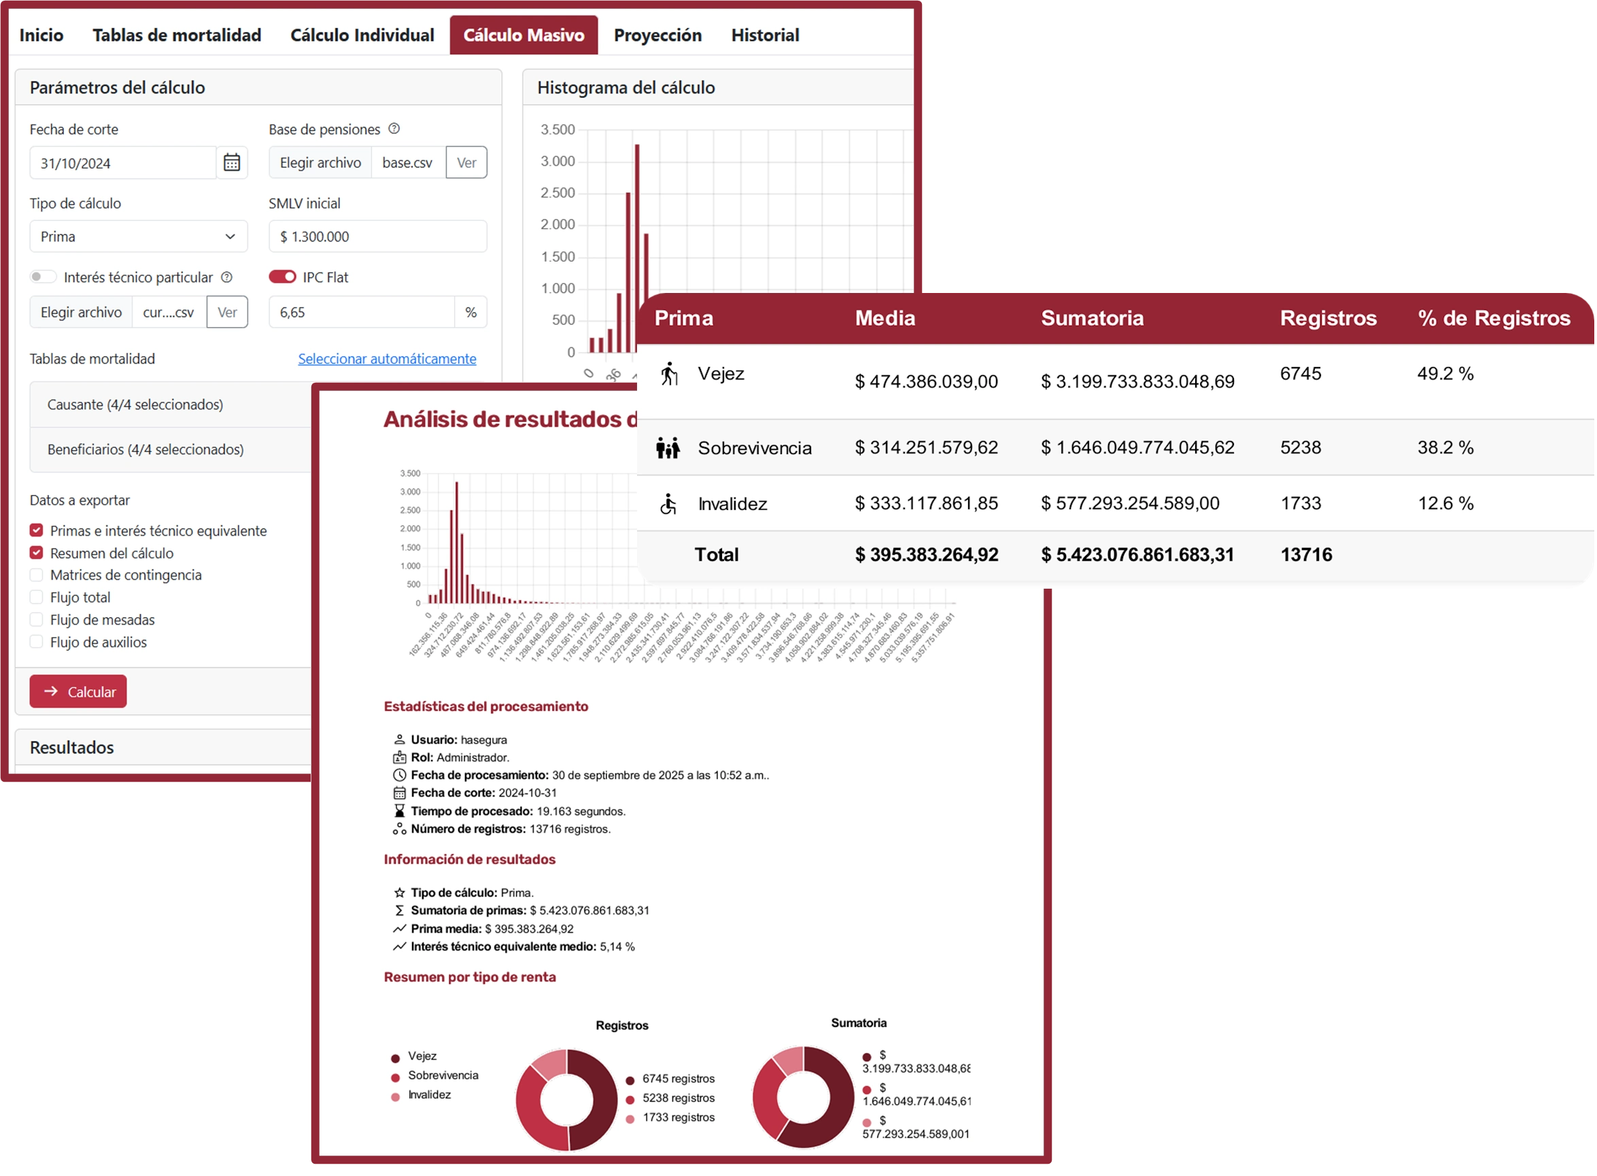The image size is (1597, 1176).
Task: Click Elegir archivo for Base de pensiones
Action: click(x=320, y=162)
